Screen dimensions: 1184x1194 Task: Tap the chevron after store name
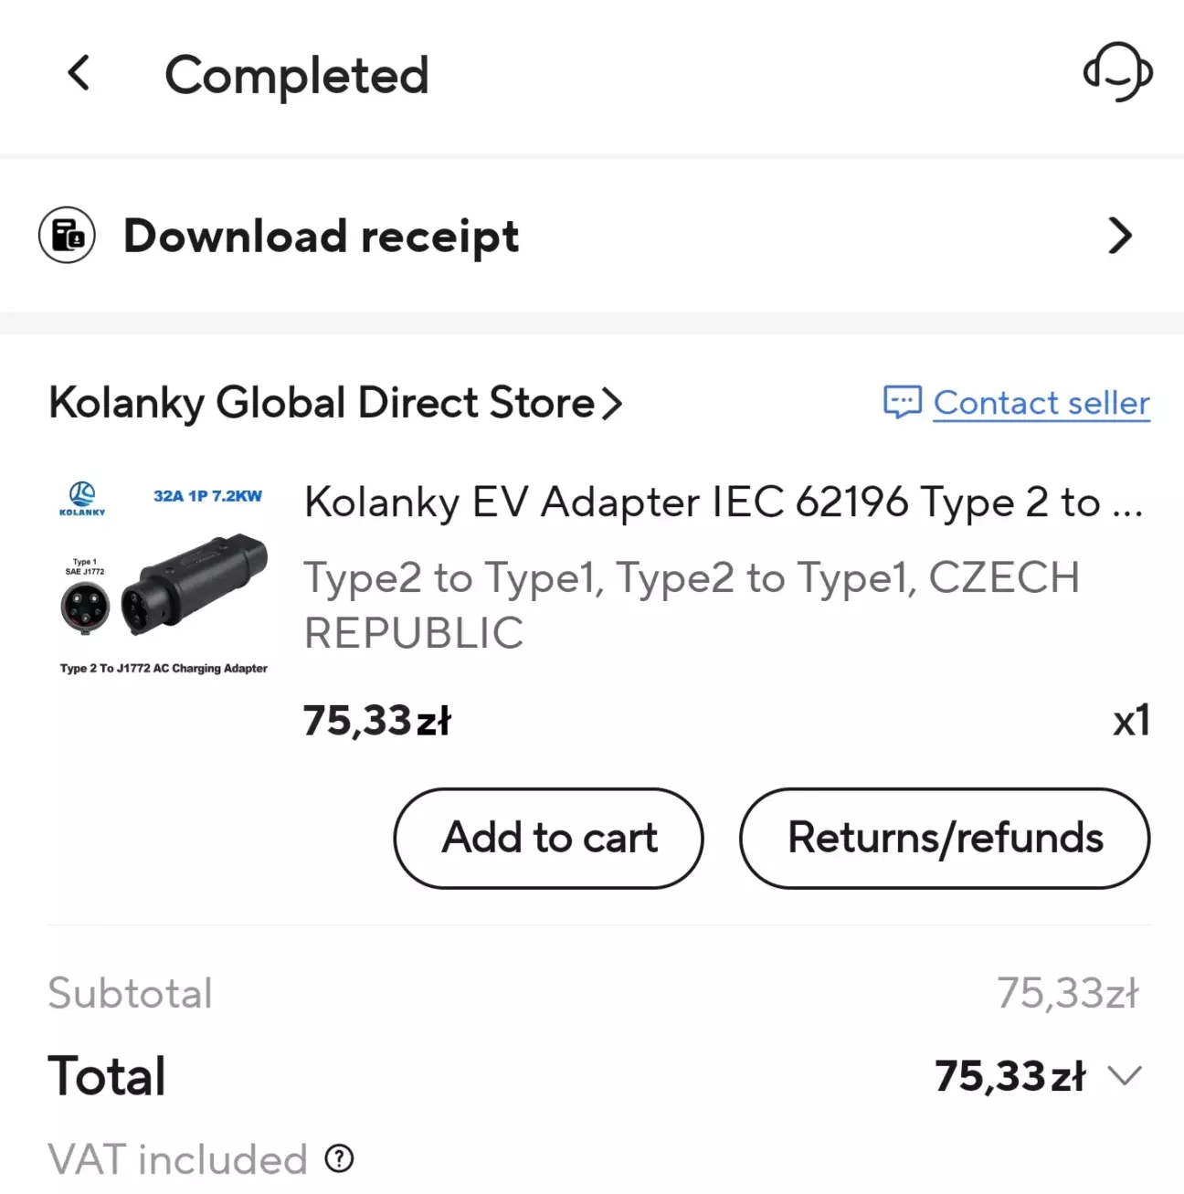pyautogui.click(x=611, y=404)
